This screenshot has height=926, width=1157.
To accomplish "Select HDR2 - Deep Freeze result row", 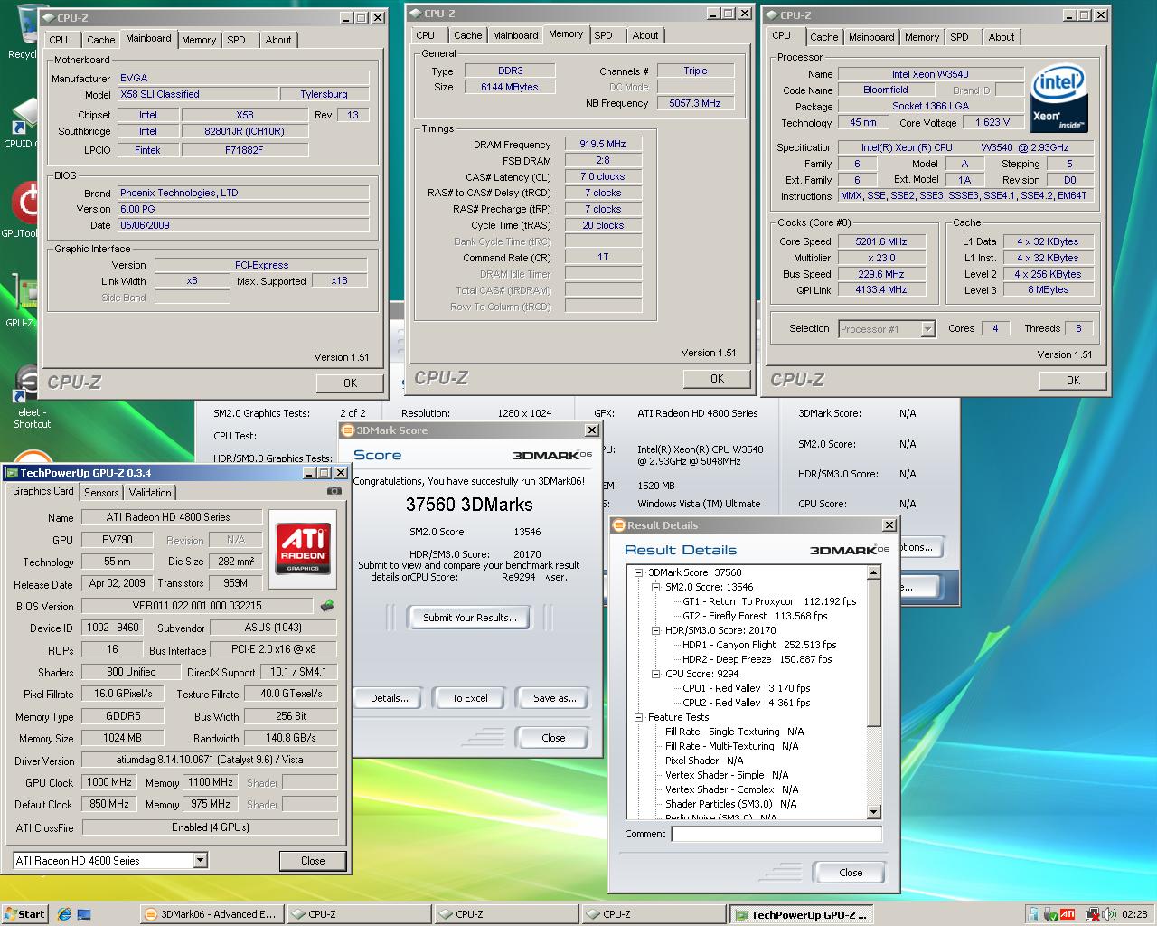I will click(x=757, y=659).
